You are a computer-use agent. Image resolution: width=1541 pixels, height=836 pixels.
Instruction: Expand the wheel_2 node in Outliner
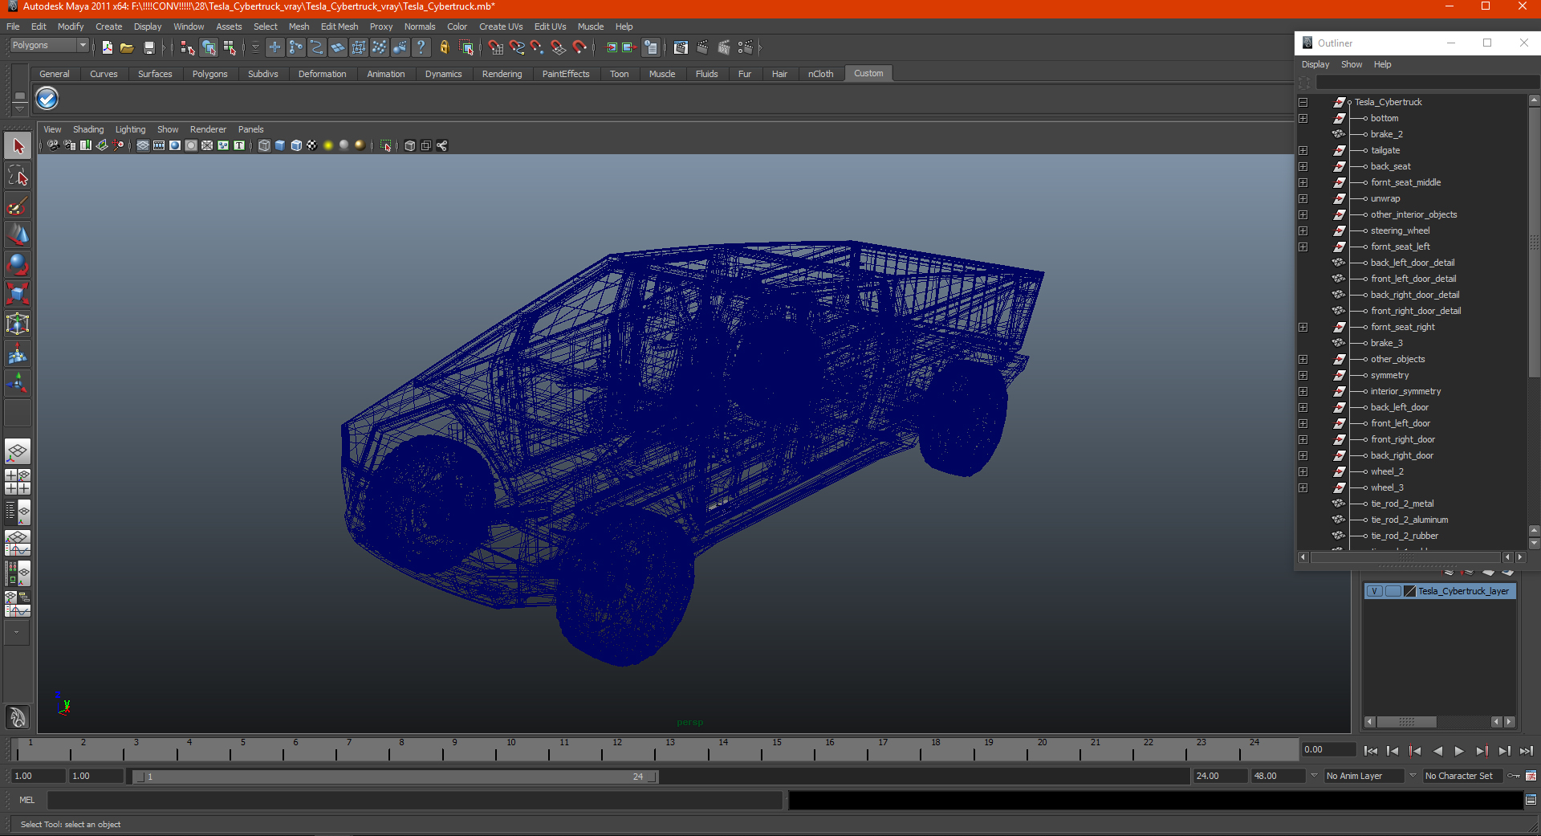point(1303,471)
